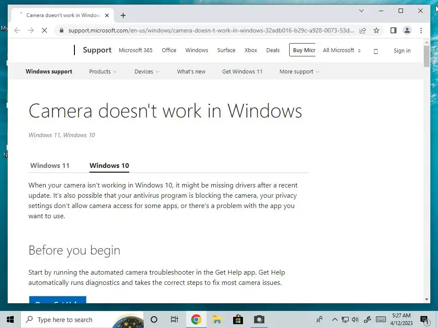Screen dimensions: 438x328
Task: Open the Get Windows 11 link
Action: click(242, 71)
